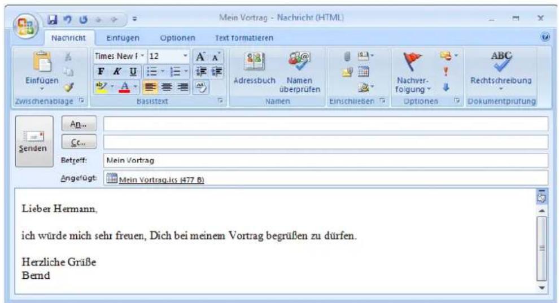Toggle underline (U) formatting

133,72
